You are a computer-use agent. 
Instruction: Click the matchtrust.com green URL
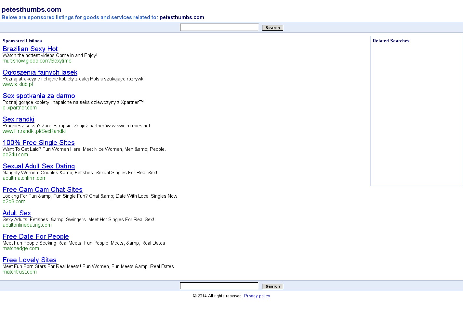pyautogui.click(x=20, y=272)
